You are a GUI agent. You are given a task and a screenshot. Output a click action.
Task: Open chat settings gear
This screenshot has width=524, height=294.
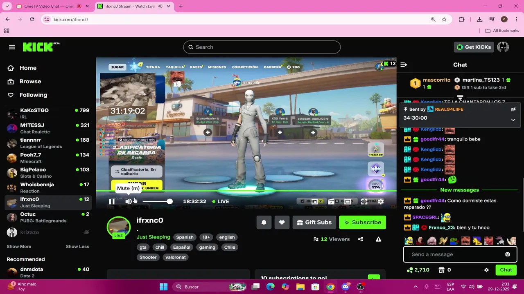[486, 270]
